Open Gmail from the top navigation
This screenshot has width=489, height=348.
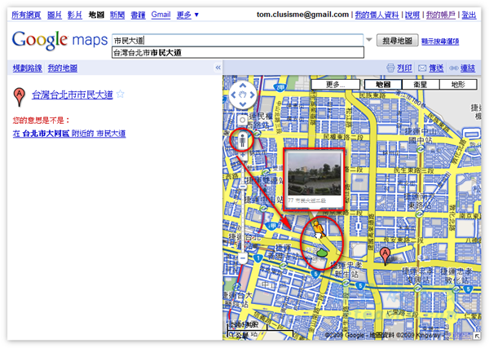coord(161,15)
